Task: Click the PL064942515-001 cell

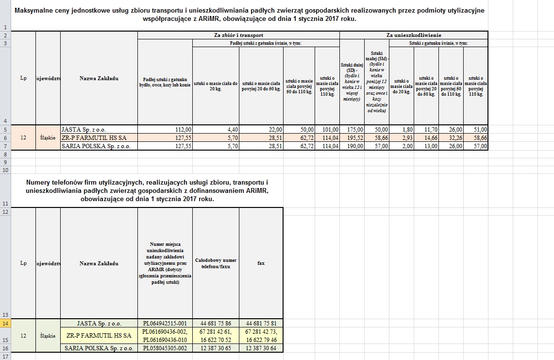Action: (165, 323)
